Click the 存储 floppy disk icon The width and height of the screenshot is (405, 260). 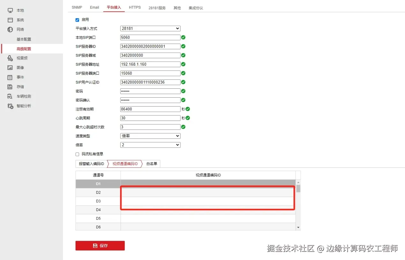10,87
